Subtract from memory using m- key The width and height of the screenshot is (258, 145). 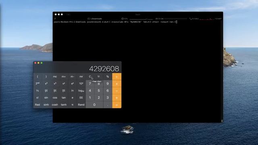coord(72,77)
